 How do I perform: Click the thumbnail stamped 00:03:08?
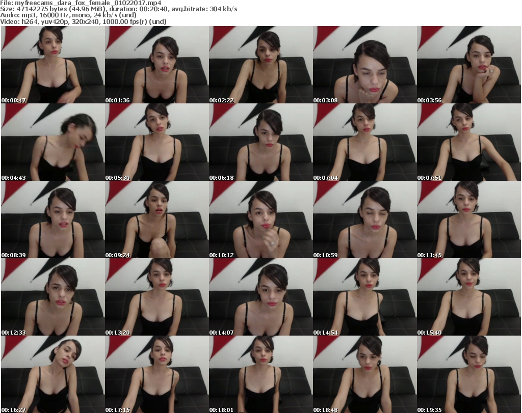pos(365,65)
